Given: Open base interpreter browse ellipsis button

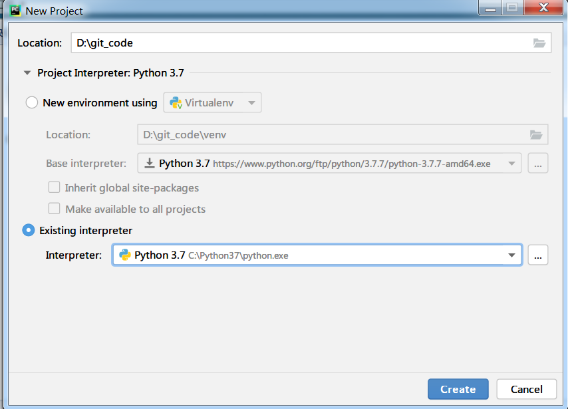Looking at the screenshot, I should tap(538, 164).
